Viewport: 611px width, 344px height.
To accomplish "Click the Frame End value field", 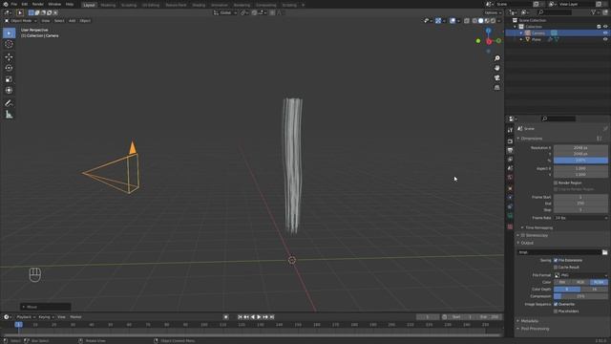I will pyautogui.click(x=580, y=204).
